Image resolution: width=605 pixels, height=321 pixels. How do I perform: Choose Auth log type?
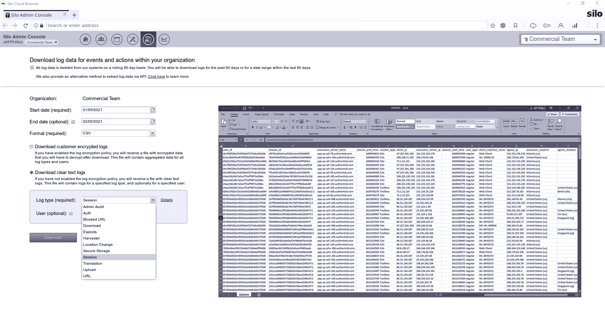tap(119, 213)
